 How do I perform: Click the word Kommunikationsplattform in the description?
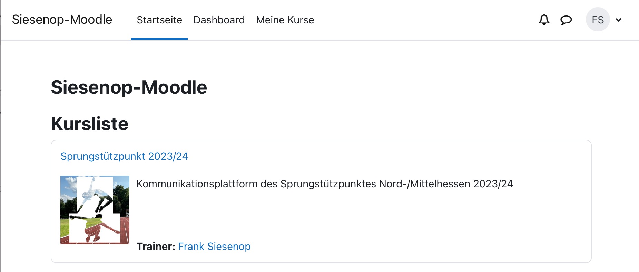[x=197, y=184]
